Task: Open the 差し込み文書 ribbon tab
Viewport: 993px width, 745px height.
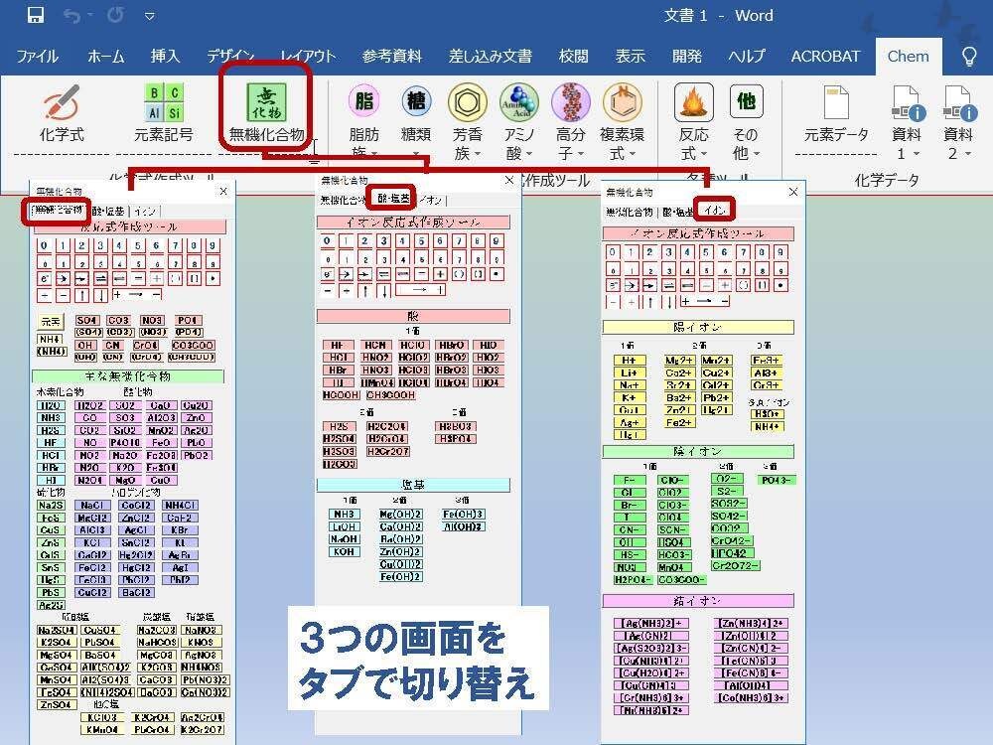Action: 491,56
